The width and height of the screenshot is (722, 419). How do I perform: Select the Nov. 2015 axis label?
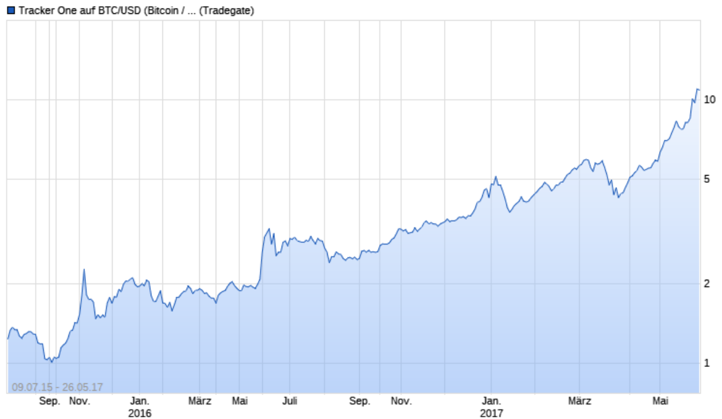[x=81, y=401]
